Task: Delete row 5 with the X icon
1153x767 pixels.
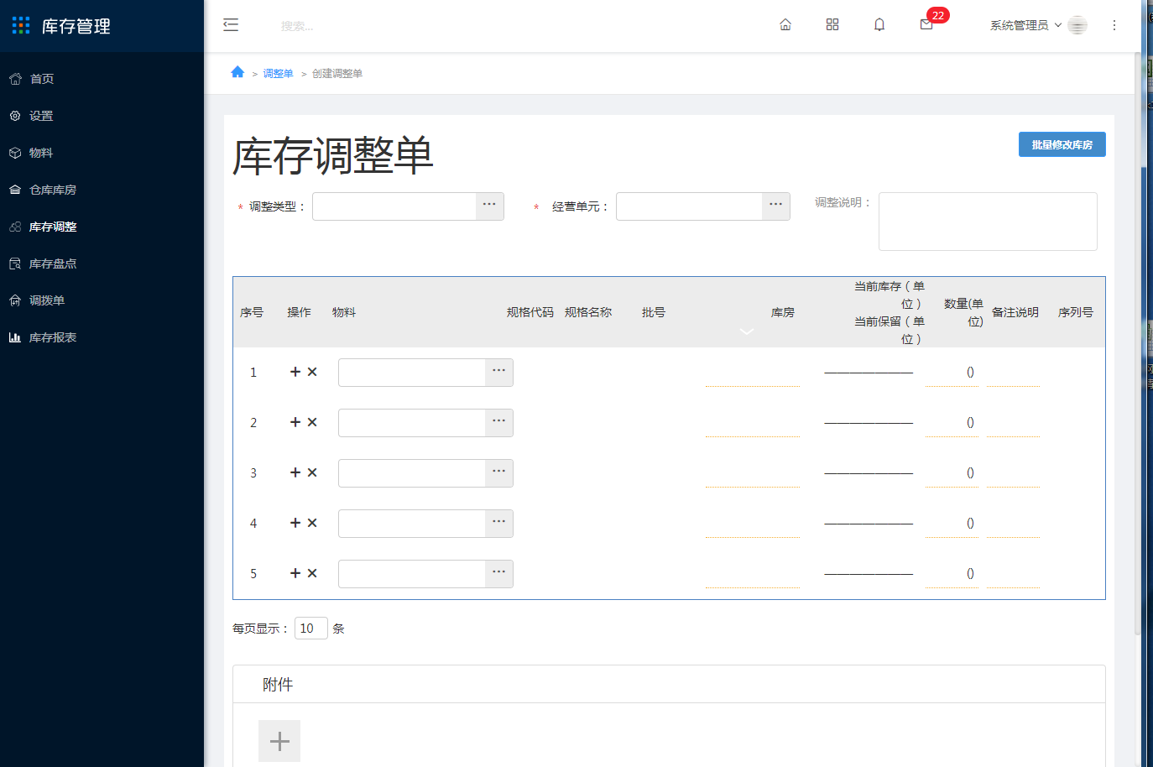Action: point(312,573)
